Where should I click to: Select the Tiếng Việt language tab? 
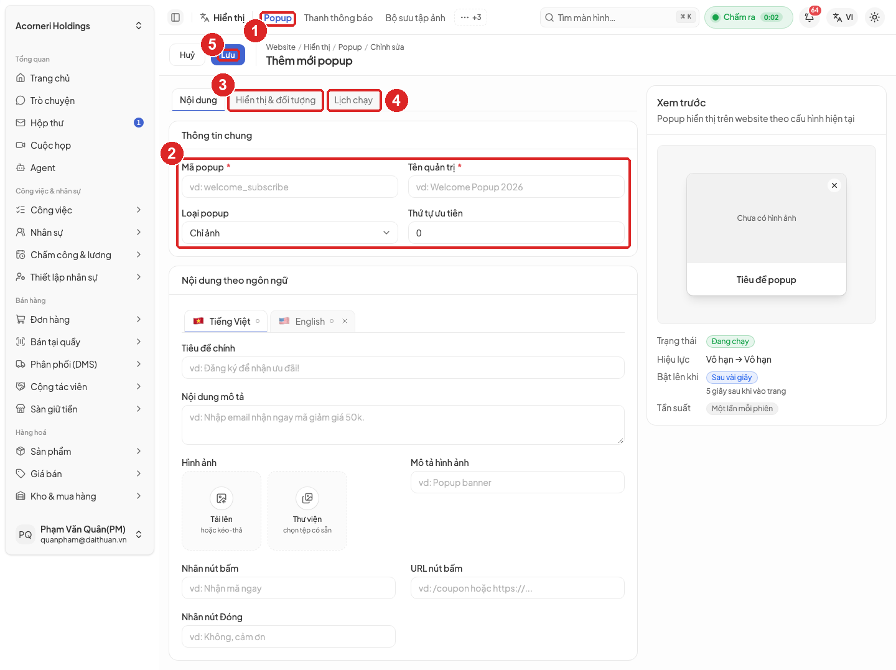[226, 321]
